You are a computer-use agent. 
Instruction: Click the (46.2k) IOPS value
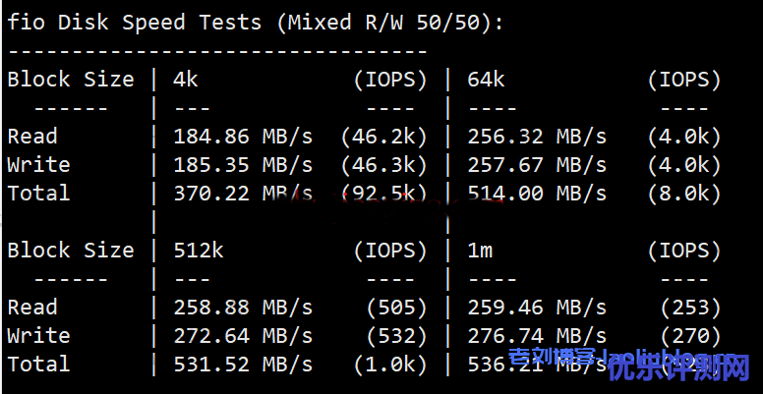pos(383,138)
